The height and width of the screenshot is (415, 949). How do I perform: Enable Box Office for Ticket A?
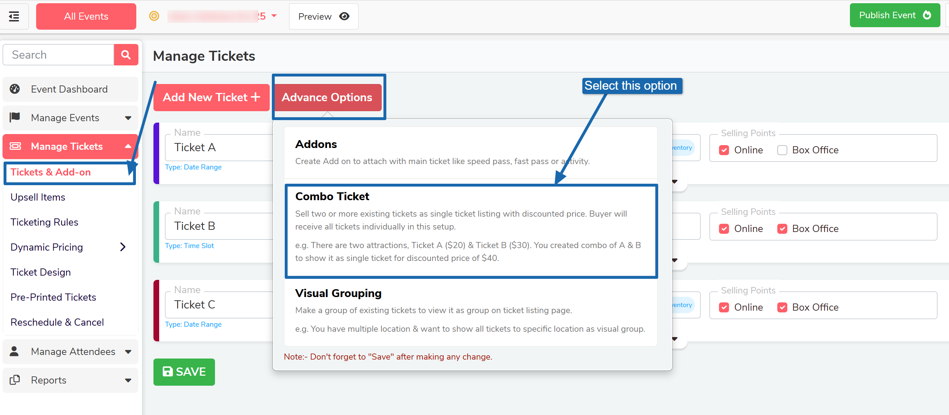[x=782, y=150]
